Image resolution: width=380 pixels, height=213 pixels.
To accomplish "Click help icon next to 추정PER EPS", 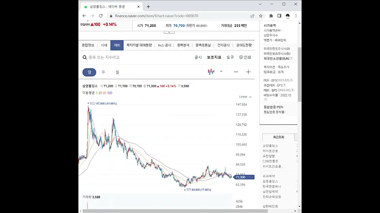I will coord(284,85).
